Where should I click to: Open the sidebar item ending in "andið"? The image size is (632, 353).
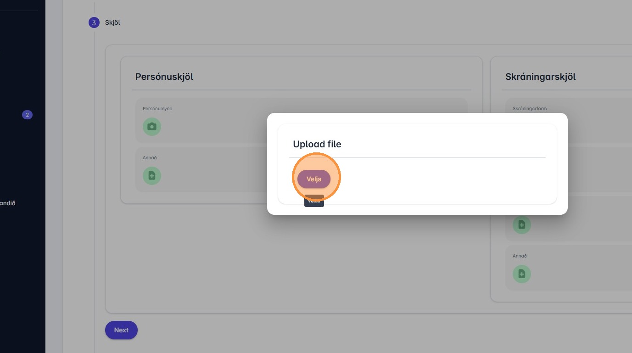pos(8,203)
